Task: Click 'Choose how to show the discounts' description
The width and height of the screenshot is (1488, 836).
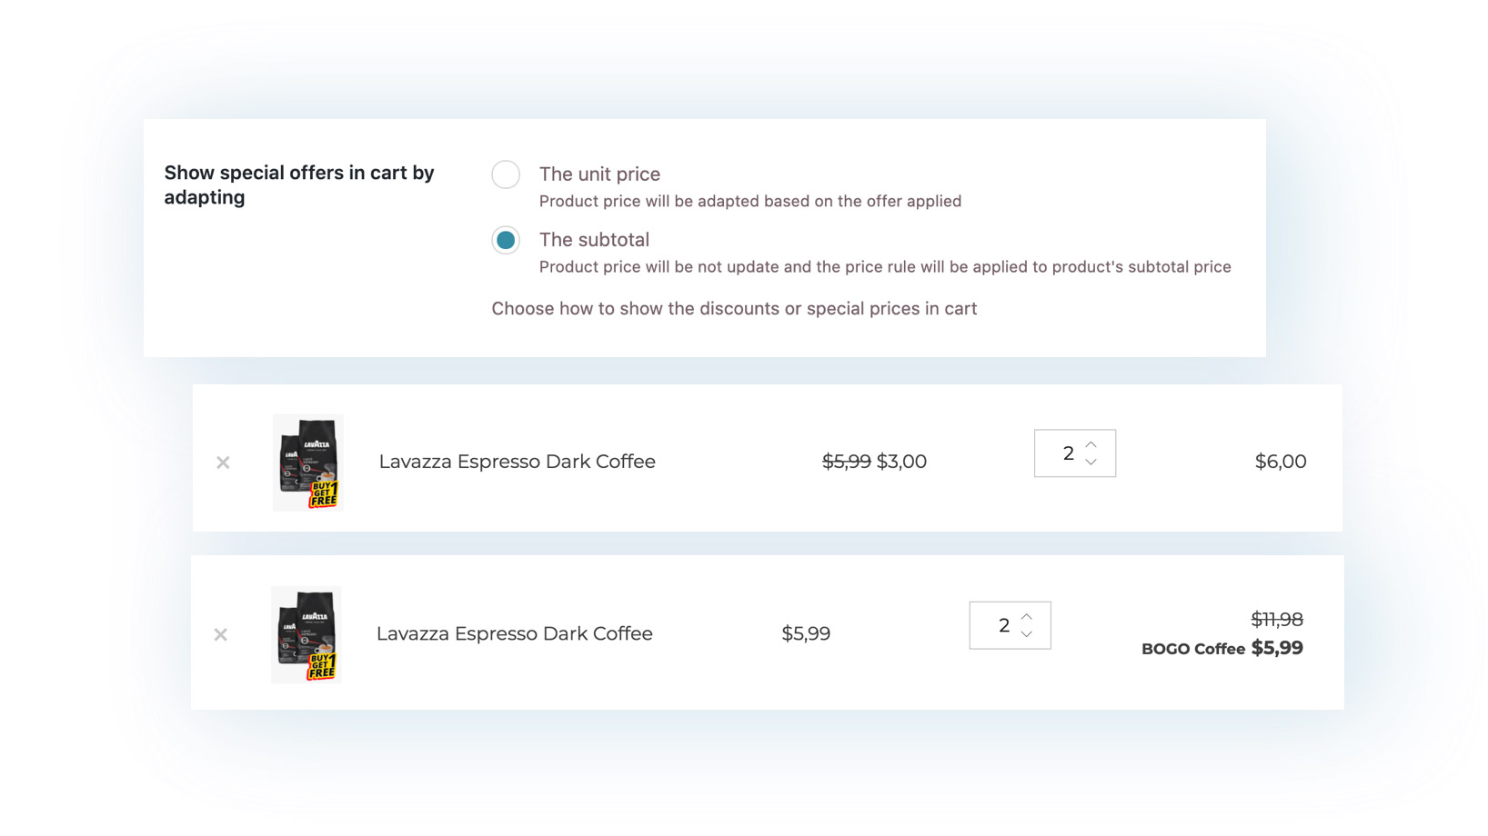Action: click(x=734, y=309)
